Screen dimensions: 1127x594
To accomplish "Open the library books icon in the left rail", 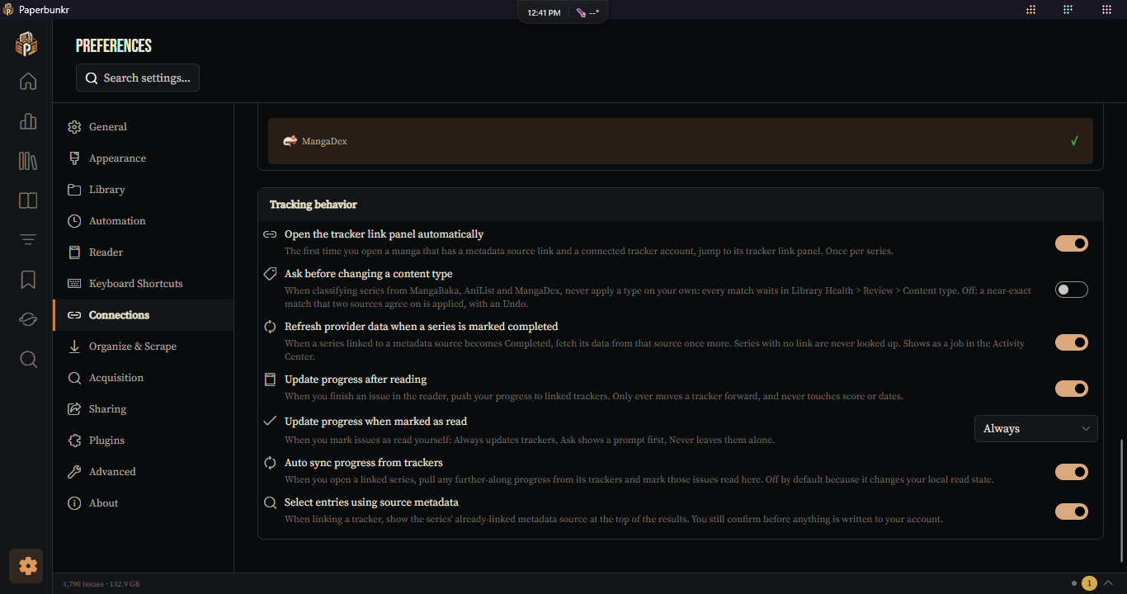I will tap(28, 161).
